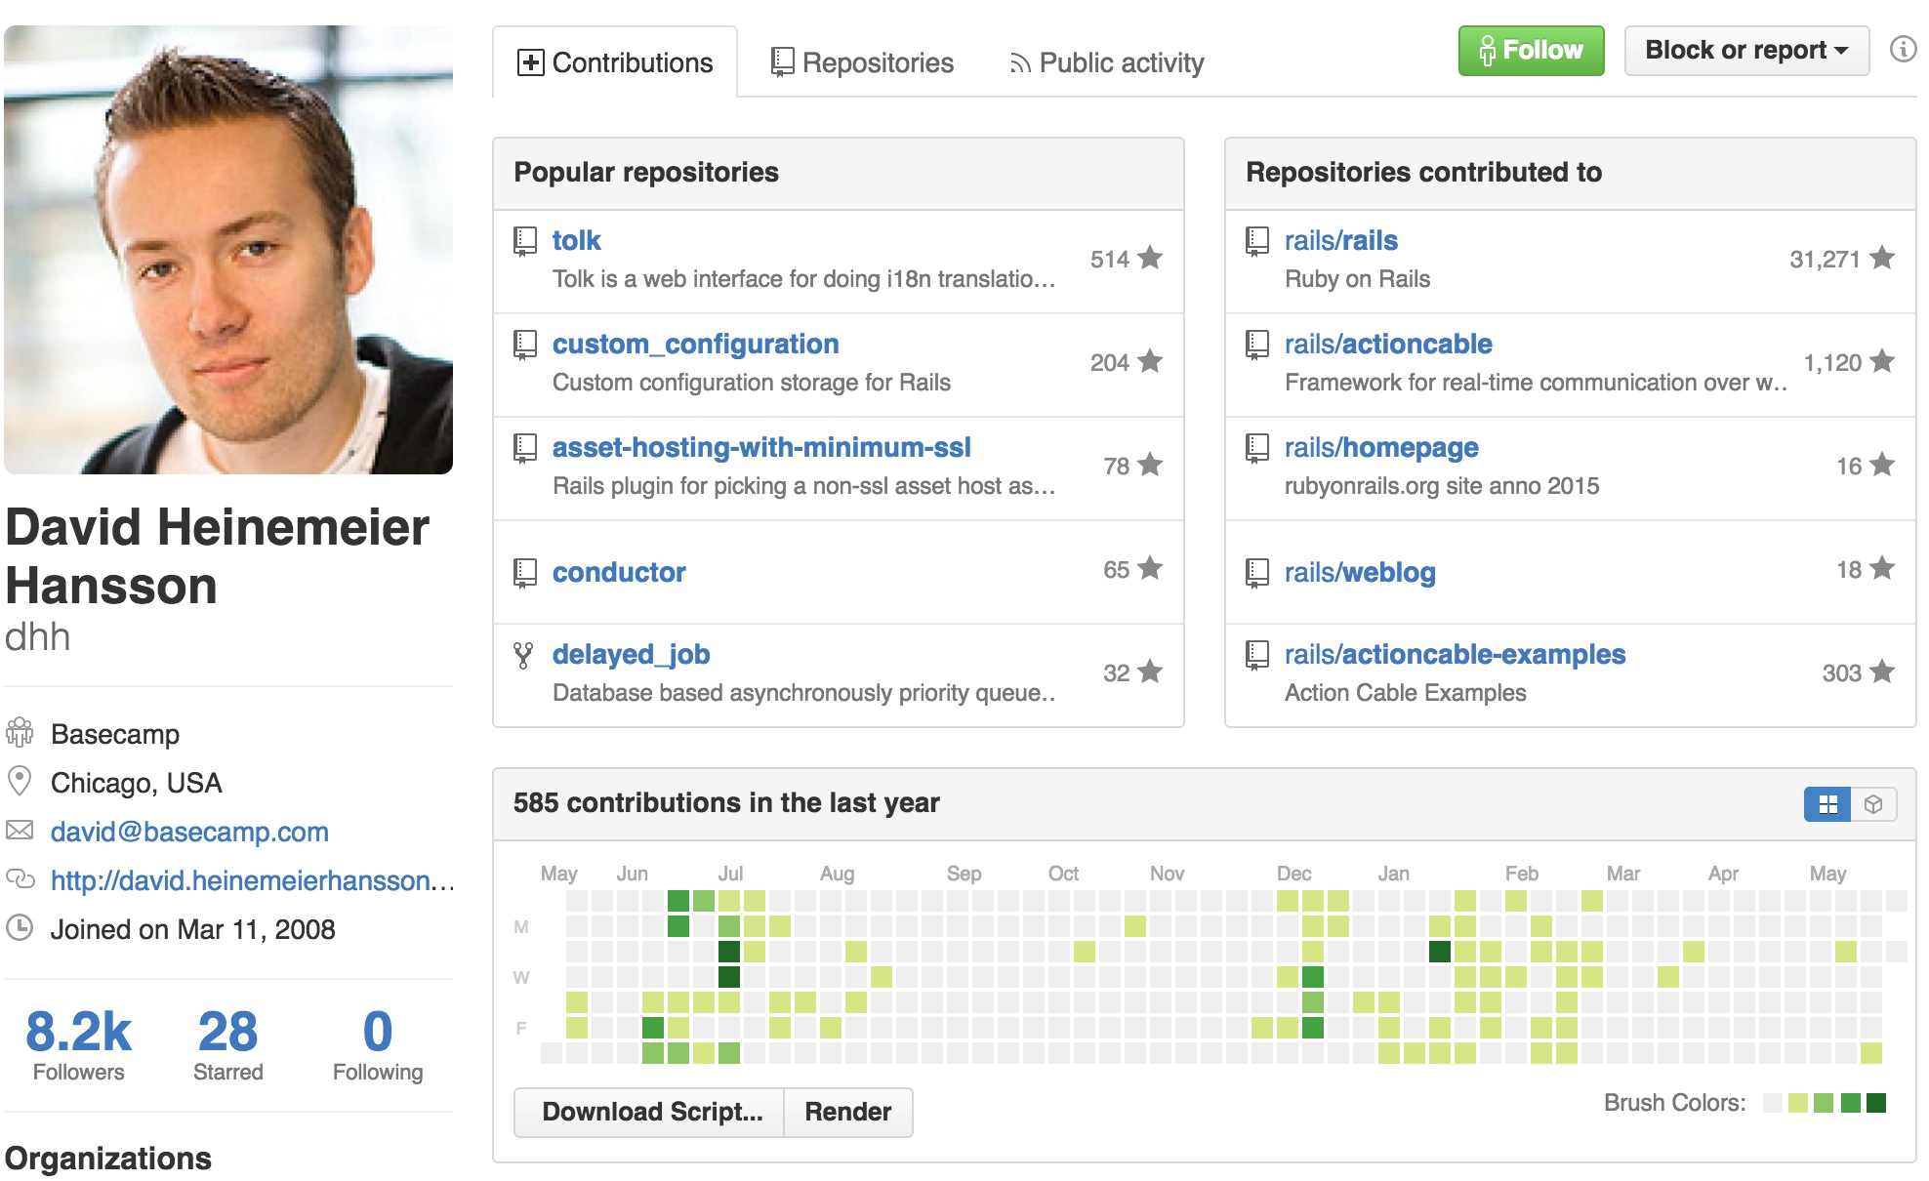1929x1181 pixels.
Task: Click the green Follow button
Action: pos(1531,51)
